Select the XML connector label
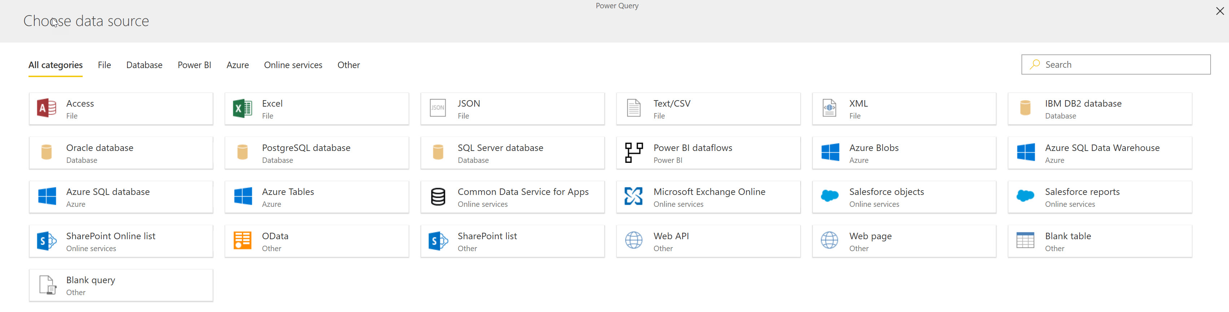This screenshot has width=1229, height=312. tap(858, 103)
